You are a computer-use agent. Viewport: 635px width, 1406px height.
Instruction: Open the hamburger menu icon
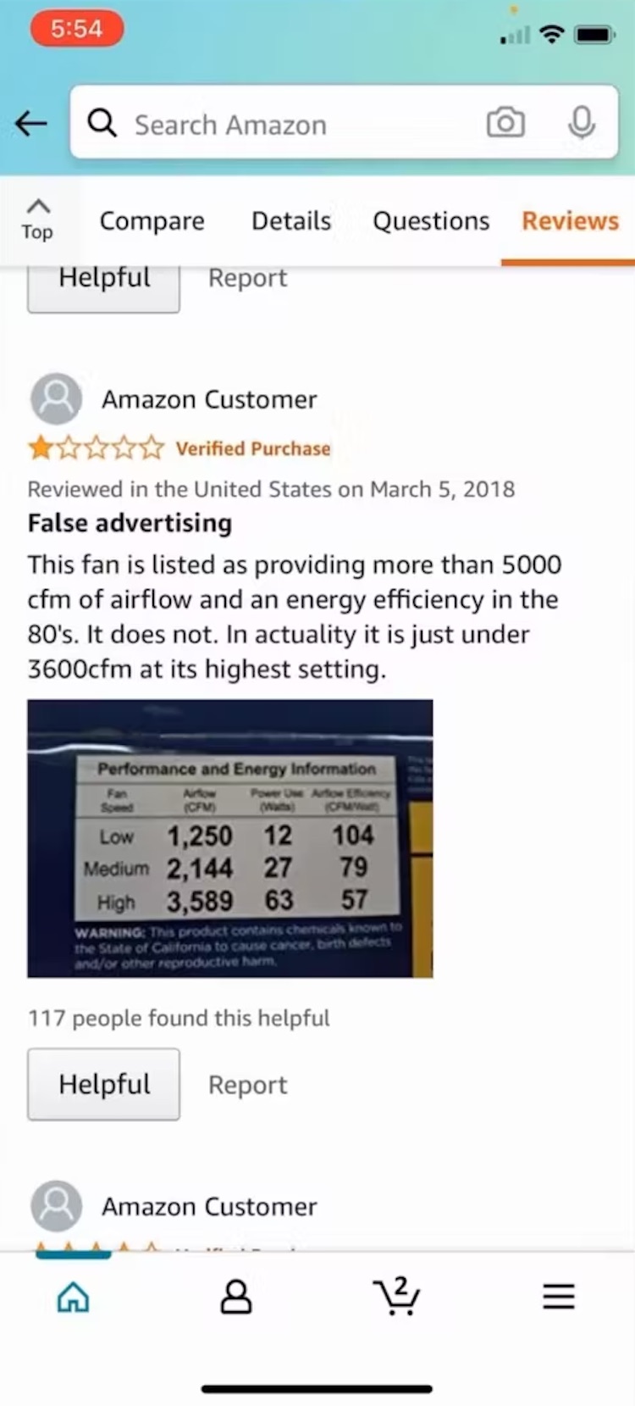[559, 1296]
